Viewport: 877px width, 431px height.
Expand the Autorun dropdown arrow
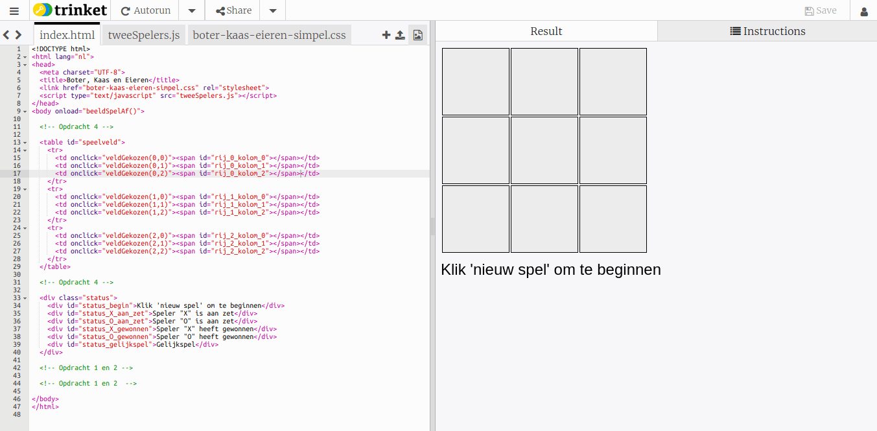point(192,10)
